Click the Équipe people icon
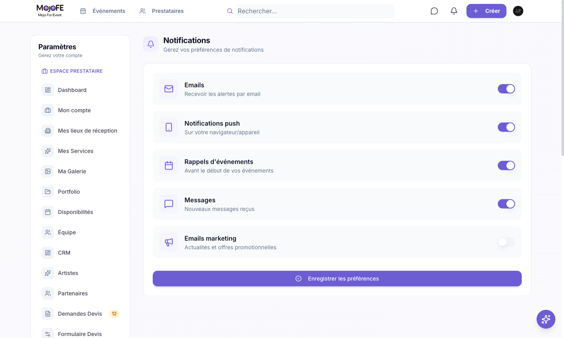This screenshot has width=564, height=338. pos(48,232)
